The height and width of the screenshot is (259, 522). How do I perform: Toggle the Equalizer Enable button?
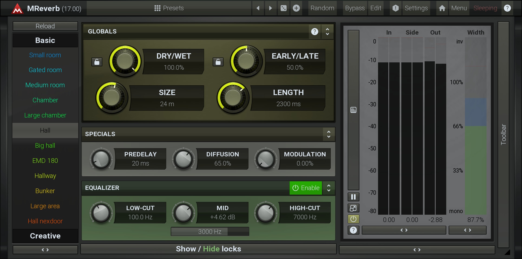[306, 188]
